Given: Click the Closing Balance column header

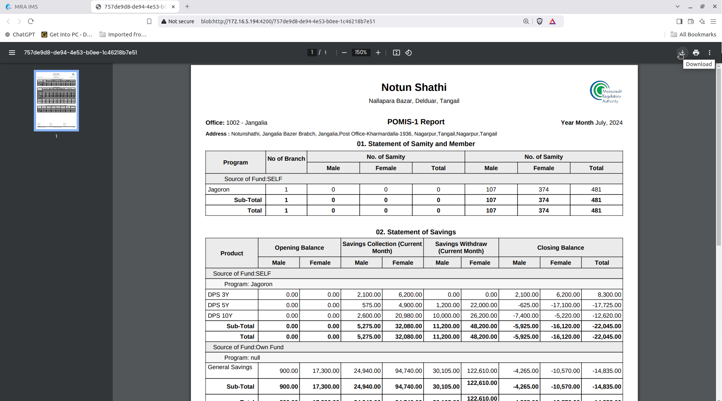Looking at the screenshot, I should (x=560, y=248).
